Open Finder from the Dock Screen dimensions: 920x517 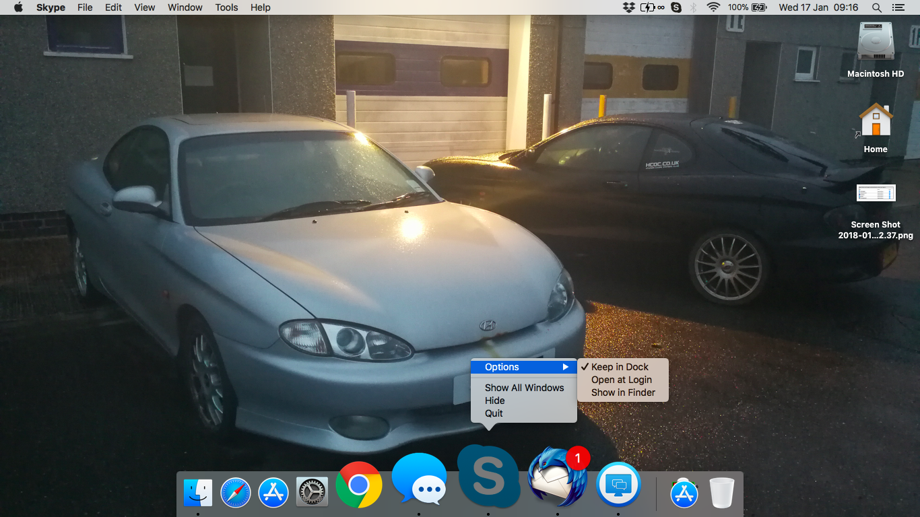pyautogui.click(x=198, y=493)
